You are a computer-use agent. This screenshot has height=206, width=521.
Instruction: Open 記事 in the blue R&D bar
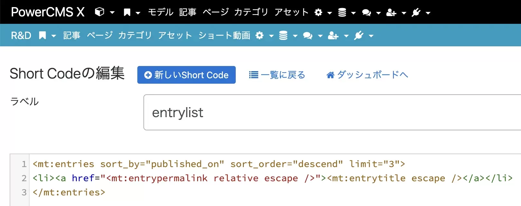click(x=72, y=35)
